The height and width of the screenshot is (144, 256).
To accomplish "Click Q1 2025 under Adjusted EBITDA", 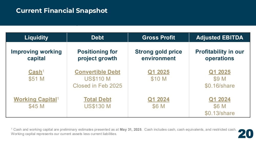I will (220, 72).
